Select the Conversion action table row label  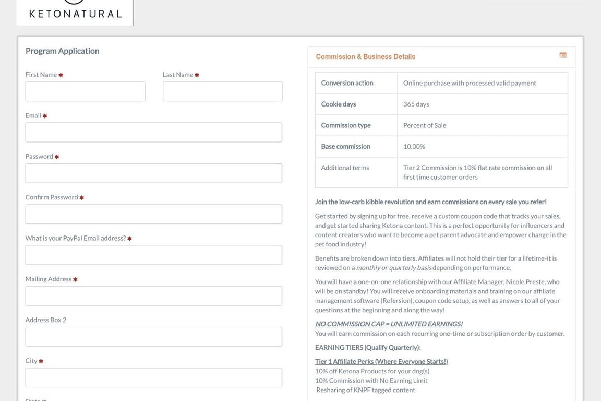pos(347,83)
